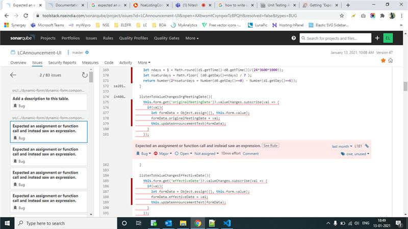Viewport: 408px width, 229px height.
Task: Switch to the Activity tab
Action: [125, 63]
